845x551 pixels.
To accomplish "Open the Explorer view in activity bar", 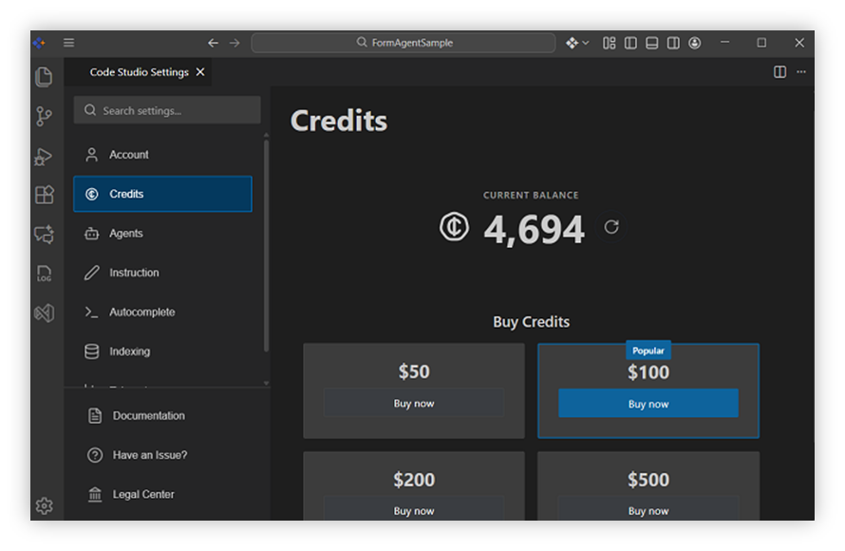I will (44, 77).
